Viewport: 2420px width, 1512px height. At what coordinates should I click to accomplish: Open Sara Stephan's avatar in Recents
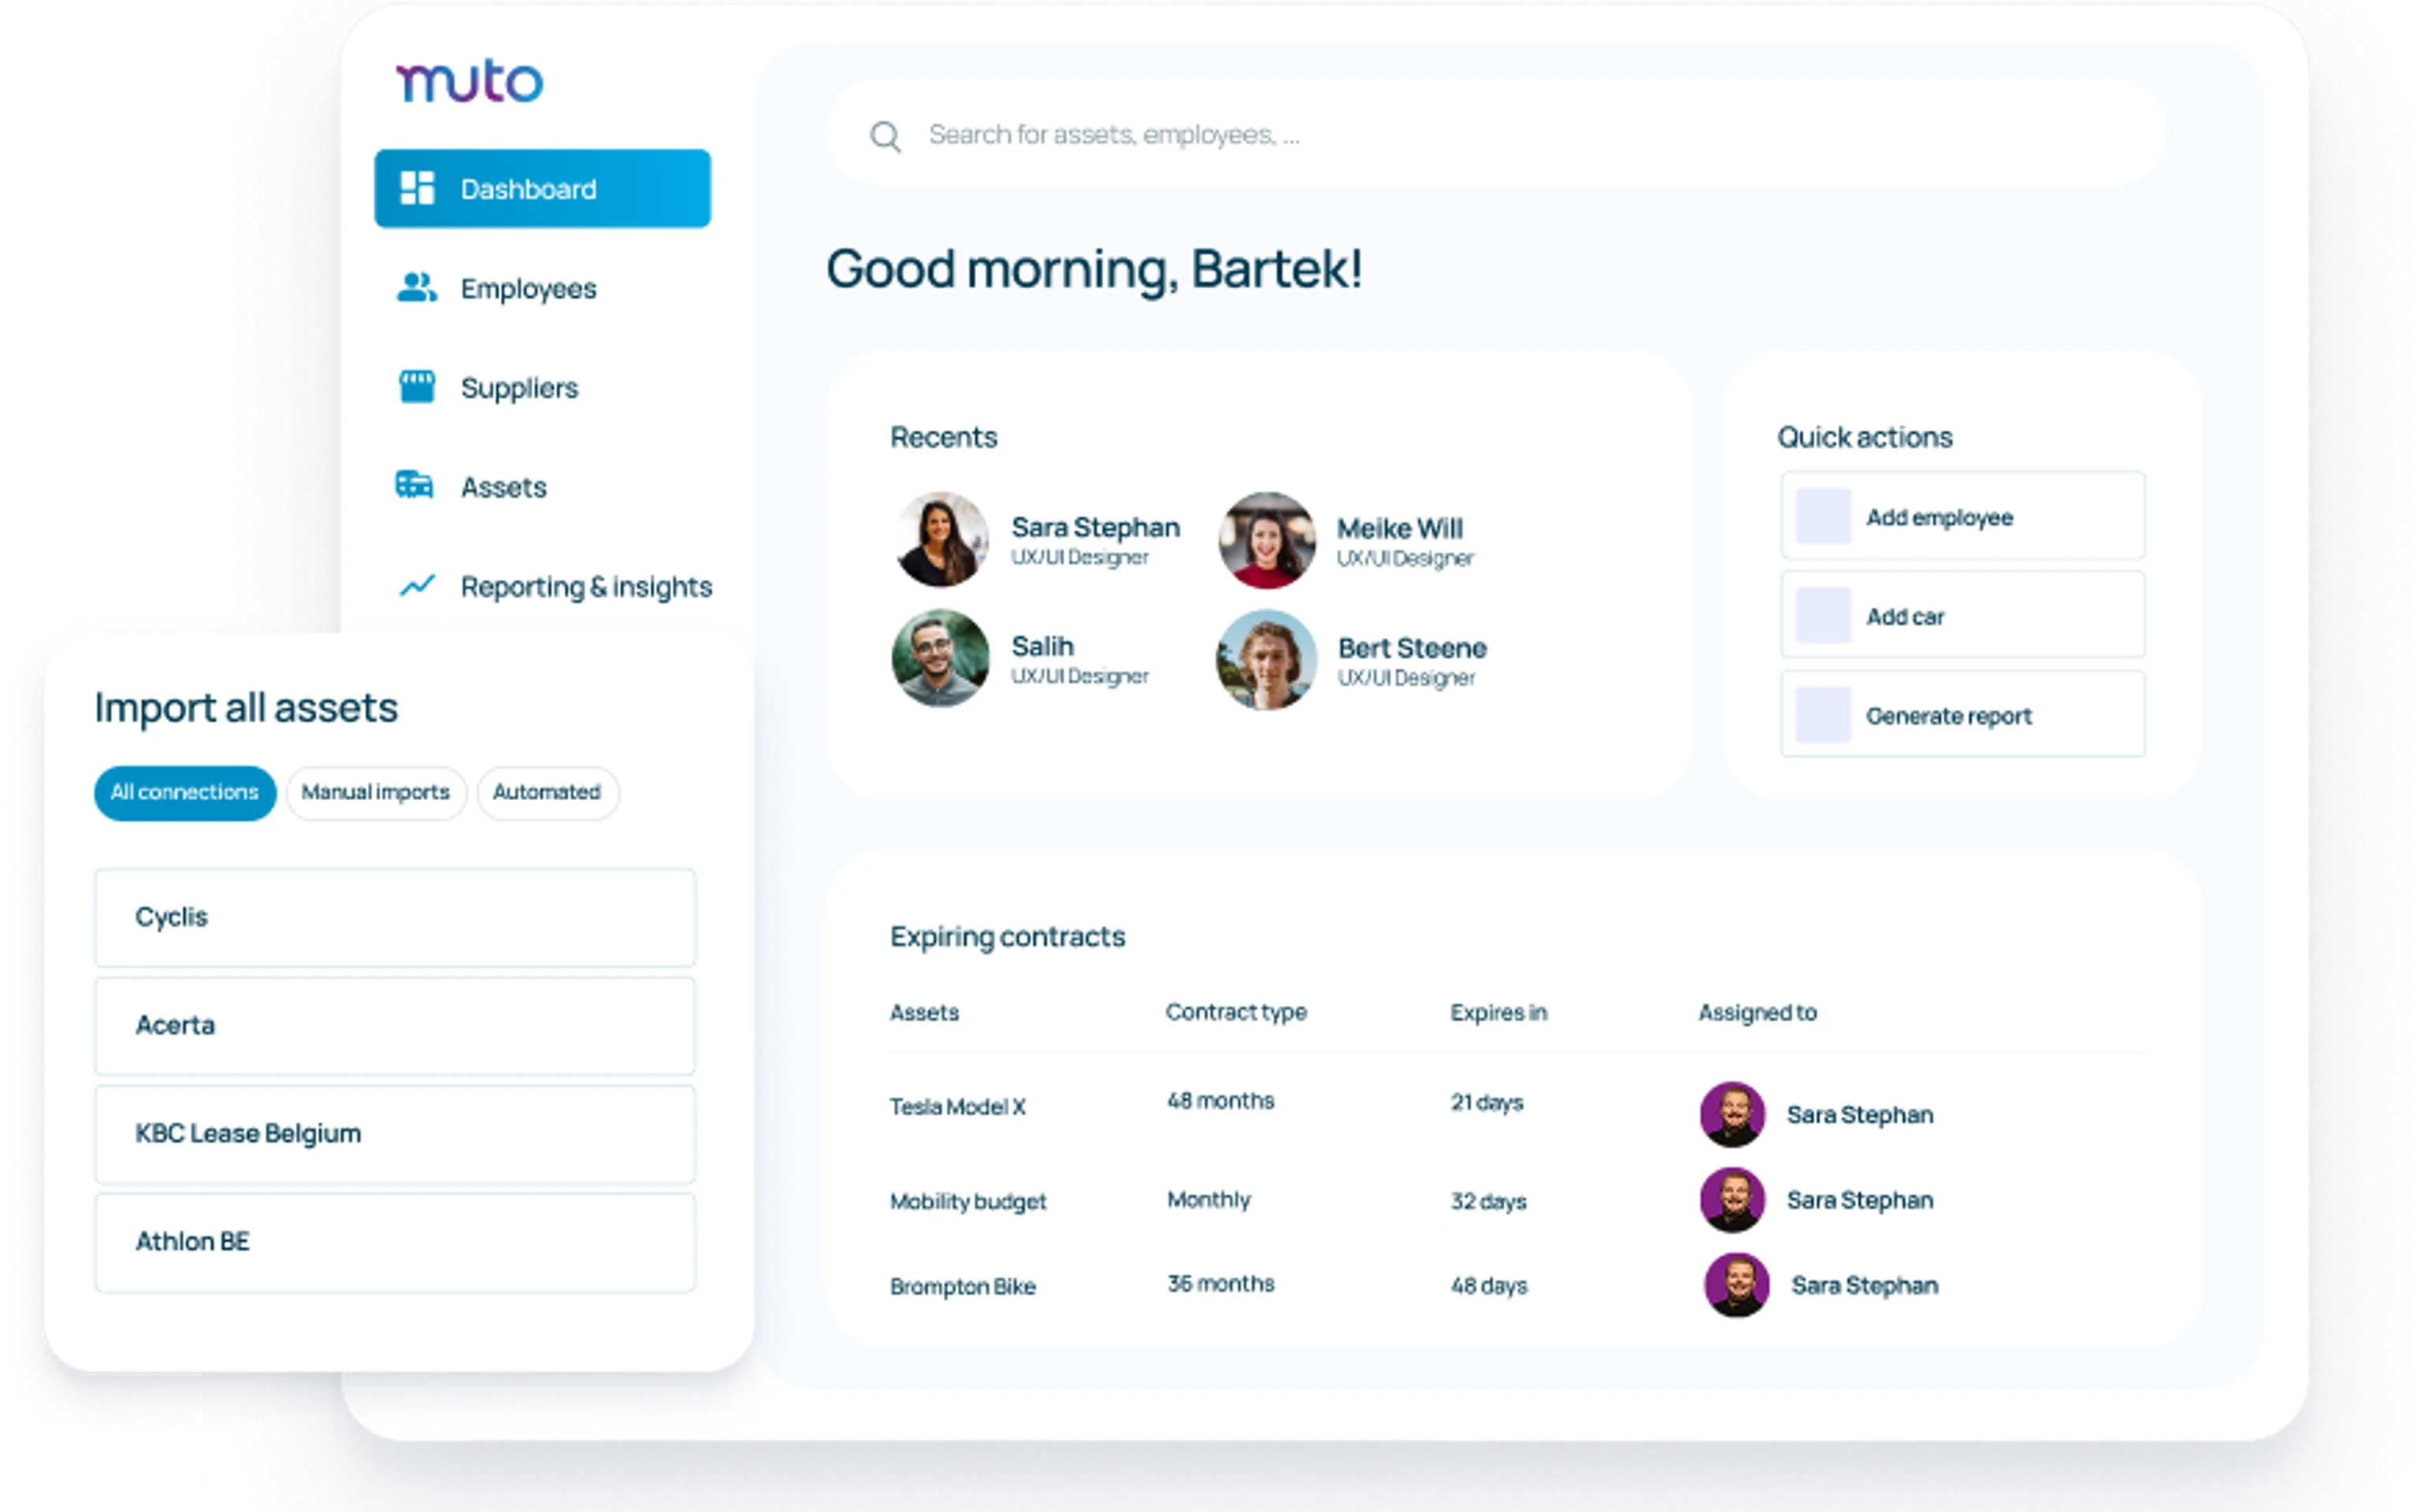point(940,540)
